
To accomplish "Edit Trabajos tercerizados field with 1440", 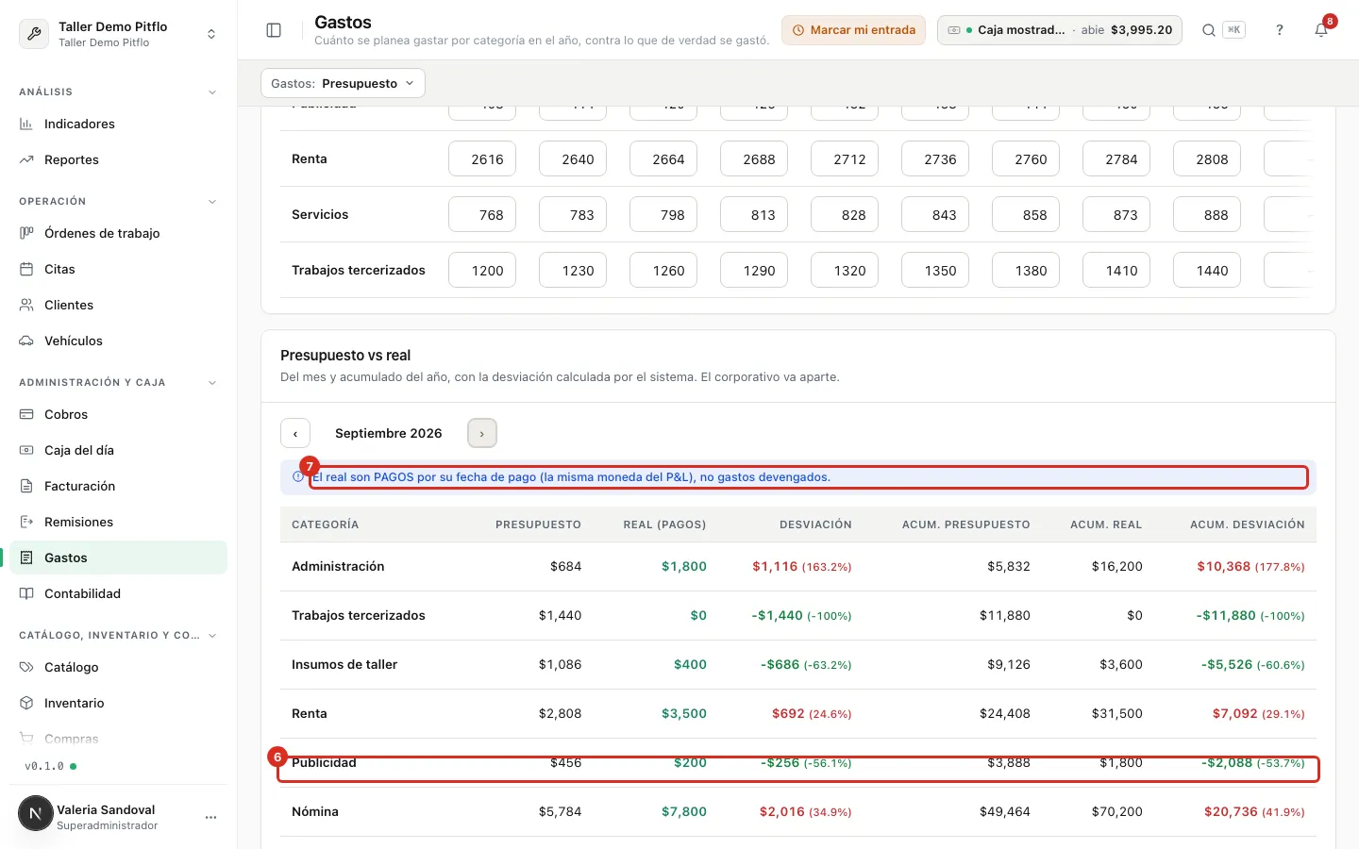I will point(1207,270).
